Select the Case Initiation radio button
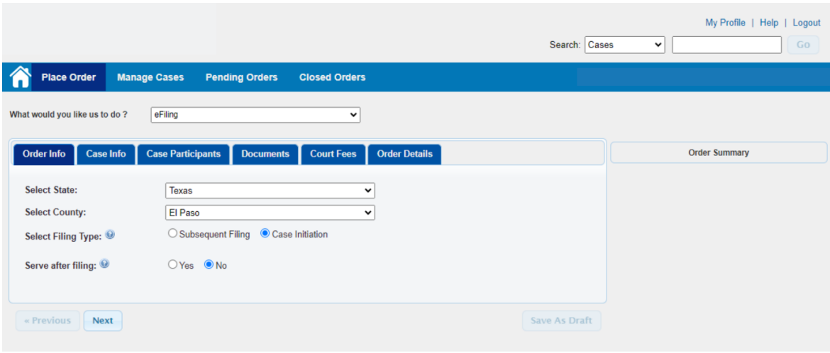Viewport: 830px width, 353px height. [265, 234]
